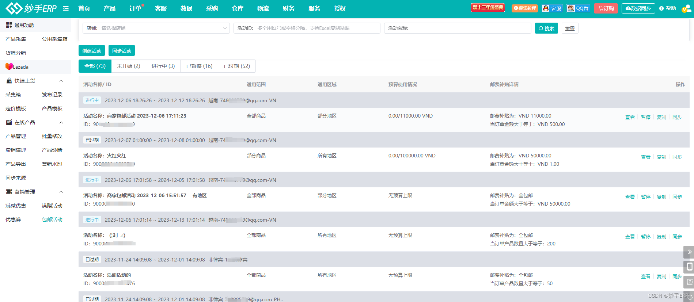The height and width of the screenshot is (302, 694).
Task: Open the 视频教程 video tutorial badge
Action: point(525,8)
